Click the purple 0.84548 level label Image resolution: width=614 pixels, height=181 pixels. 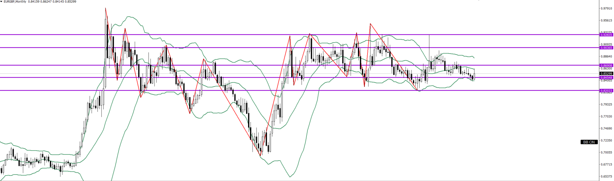[606, 78]
